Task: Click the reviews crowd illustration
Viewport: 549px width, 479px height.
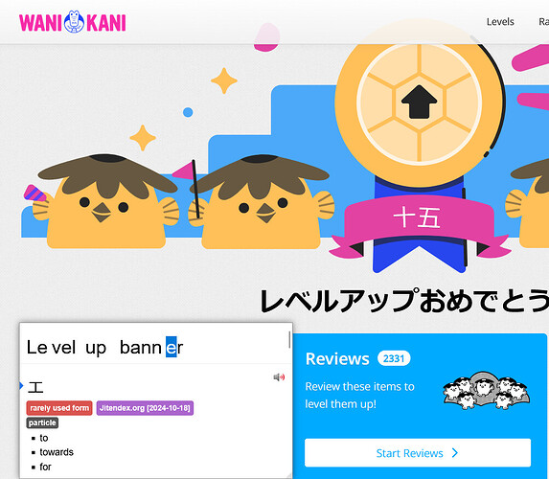Action: coord(487,391)
